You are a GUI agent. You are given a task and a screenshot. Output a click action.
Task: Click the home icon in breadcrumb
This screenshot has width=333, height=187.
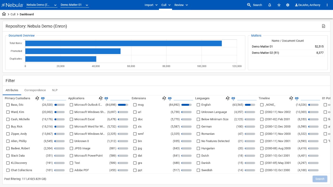point(4,14)
